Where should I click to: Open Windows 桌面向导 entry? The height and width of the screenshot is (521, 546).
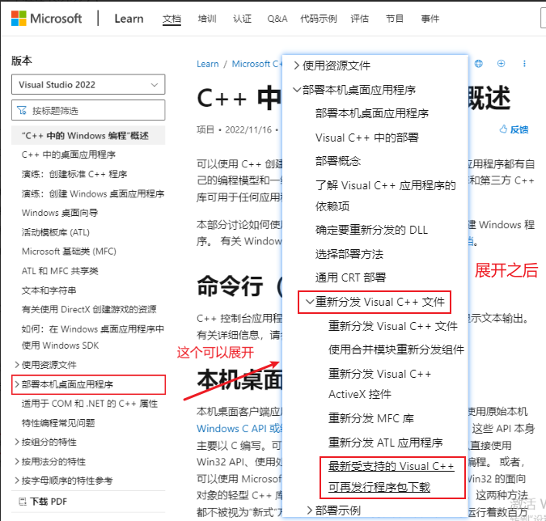[x=60, y=213]
